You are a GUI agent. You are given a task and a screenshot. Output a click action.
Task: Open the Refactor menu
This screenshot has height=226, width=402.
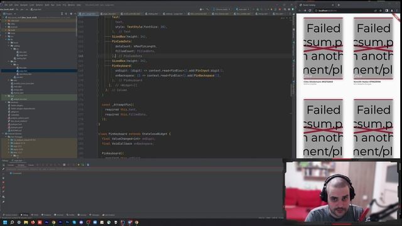tap(40, 5)
